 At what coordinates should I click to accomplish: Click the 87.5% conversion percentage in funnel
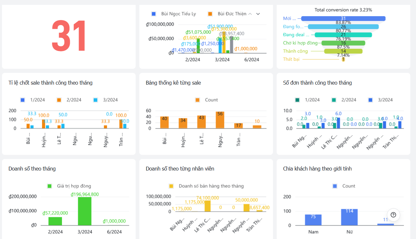[x=343, y=47]
